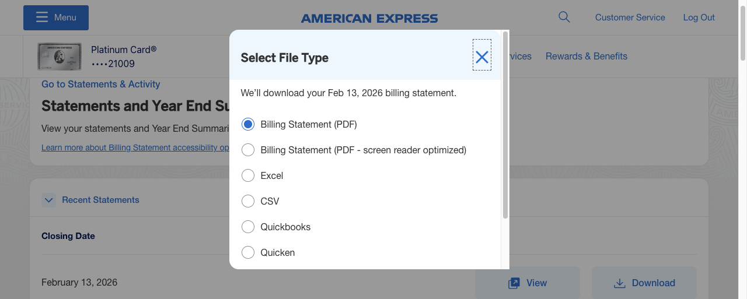Open Billing Statement accessibility link
Image resolution: width=747 pixels, height=299 pixels.
[135, 147]
